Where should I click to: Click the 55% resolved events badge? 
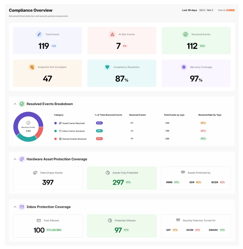point(99,123)
